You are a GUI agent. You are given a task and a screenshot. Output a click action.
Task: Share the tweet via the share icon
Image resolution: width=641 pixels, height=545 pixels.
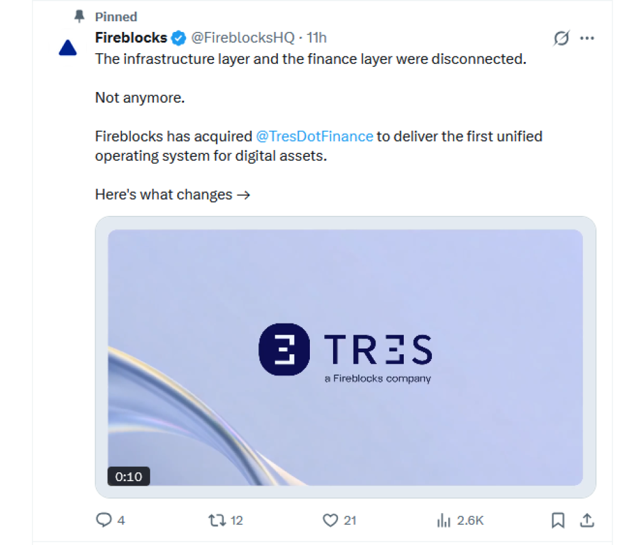pos(587,520)
